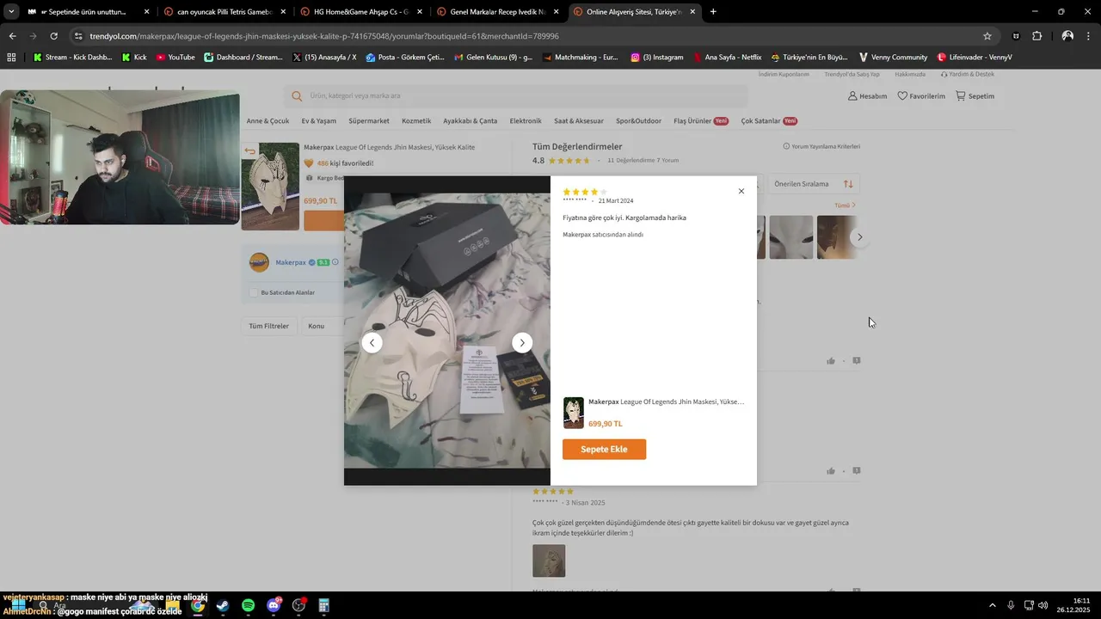Open the product thumbnail inside the popup

pyautogui.click(x=573, y=413)
